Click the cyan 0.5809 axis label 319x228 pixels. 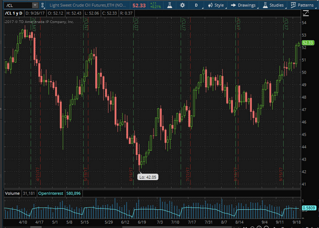308,208
